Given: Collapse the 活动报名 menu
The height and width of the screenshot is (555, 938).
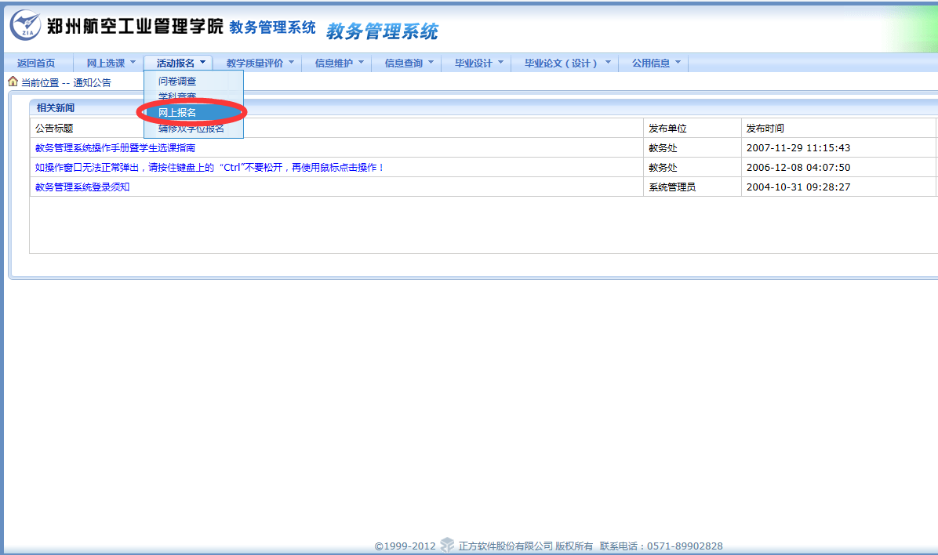Looking at the screenshot, I should tap(180, 63).
